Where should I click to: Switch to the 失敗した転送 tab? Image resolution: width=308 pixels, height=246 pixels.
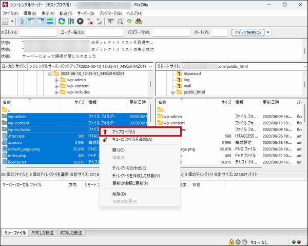pos(43,233)
